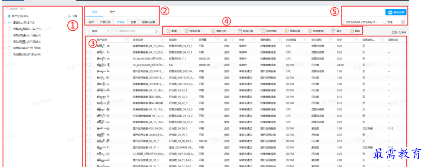This screenshot has width=425, height=167.
Task: Open the 广告组 tab
Action: coord(121,22)
